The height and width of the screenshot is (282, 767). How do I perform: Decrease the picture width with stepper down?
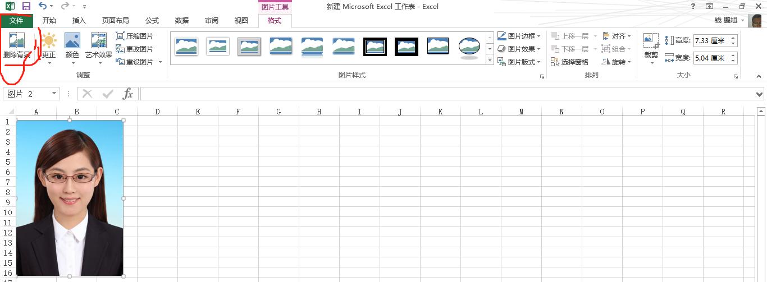(x=733, y=61)
